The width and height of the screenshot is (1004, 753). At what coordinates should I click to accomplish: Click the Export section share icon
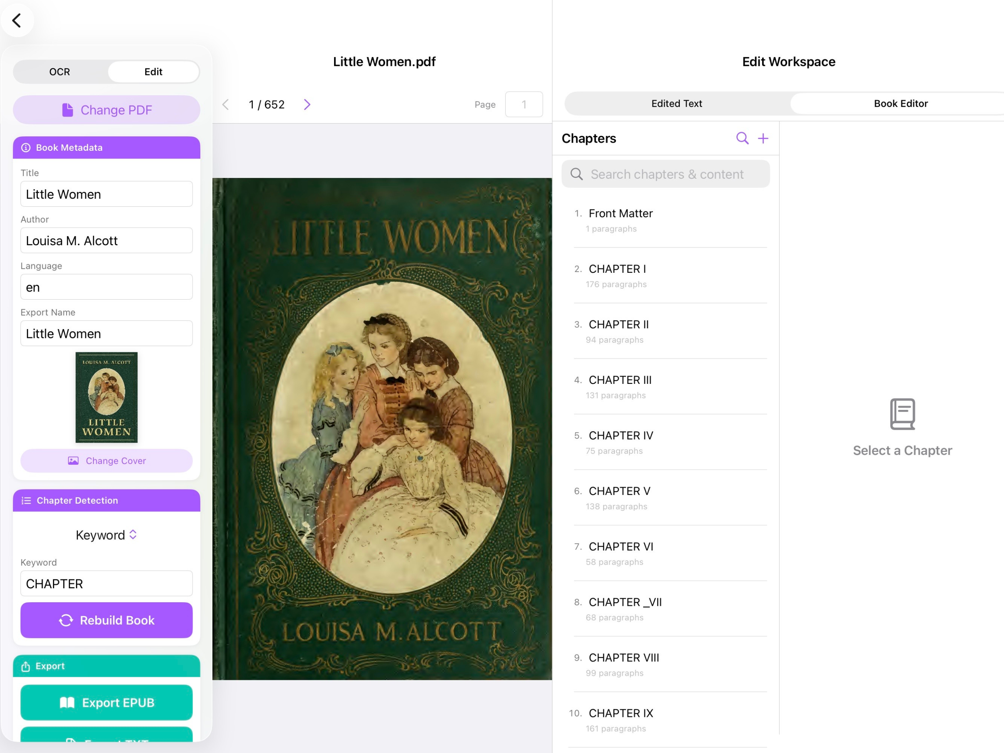tap(26, 666)
